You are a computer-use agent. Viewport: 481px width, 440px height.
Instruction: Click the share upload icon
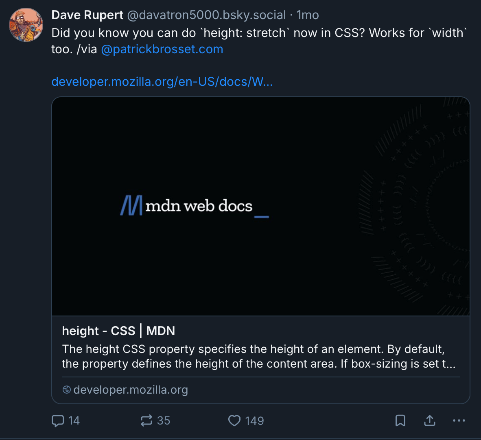(x=430, y=420)
